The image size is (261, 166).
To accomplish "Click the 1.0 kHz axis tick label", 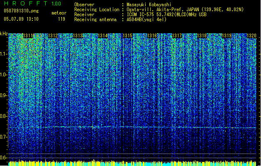I will point(3,75).
